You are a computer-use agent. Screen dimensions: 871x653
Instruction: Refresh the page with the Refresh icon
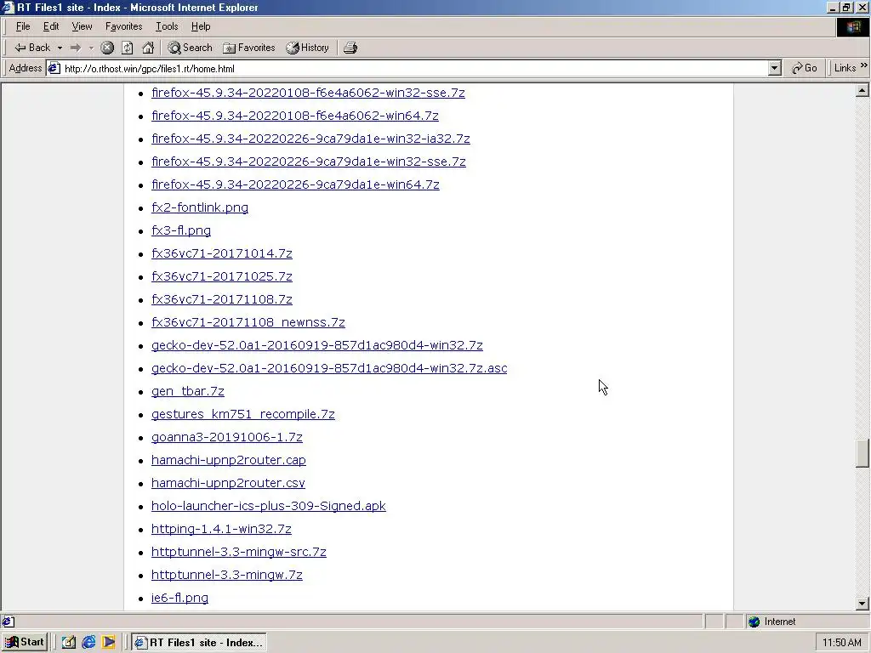pos(128,48)
